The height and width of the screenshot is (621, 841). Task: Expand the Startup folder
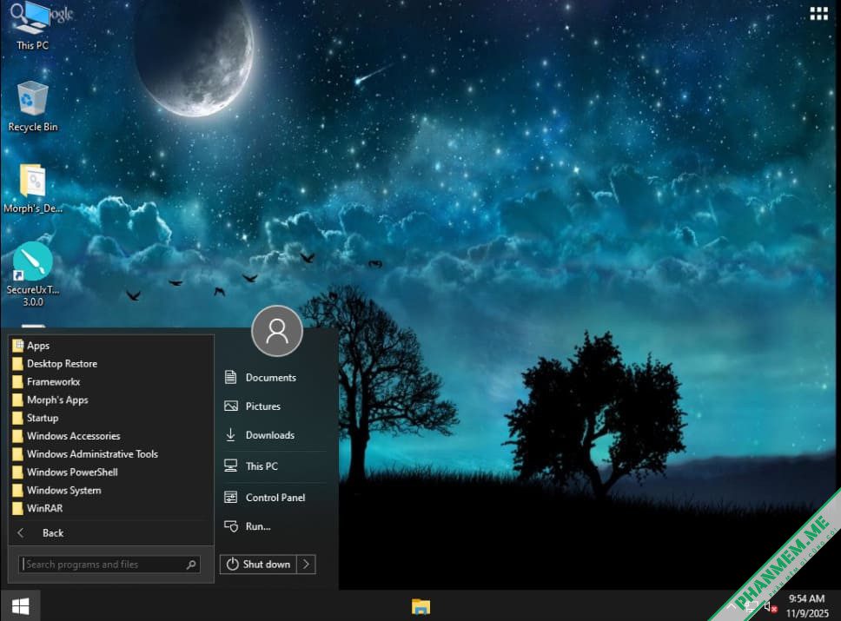pyautogui.click(x=111, y=418)
